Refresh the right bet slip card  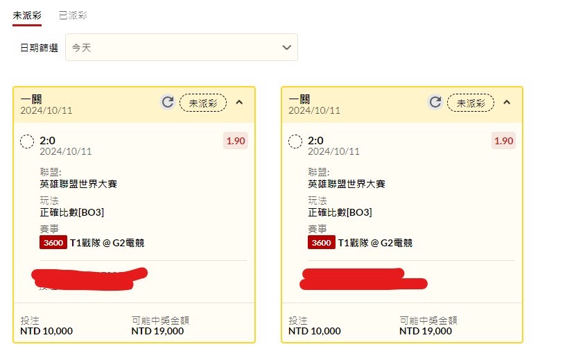[435, 103]
